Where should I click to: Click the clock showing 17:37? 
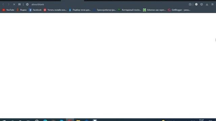point(201,120)
